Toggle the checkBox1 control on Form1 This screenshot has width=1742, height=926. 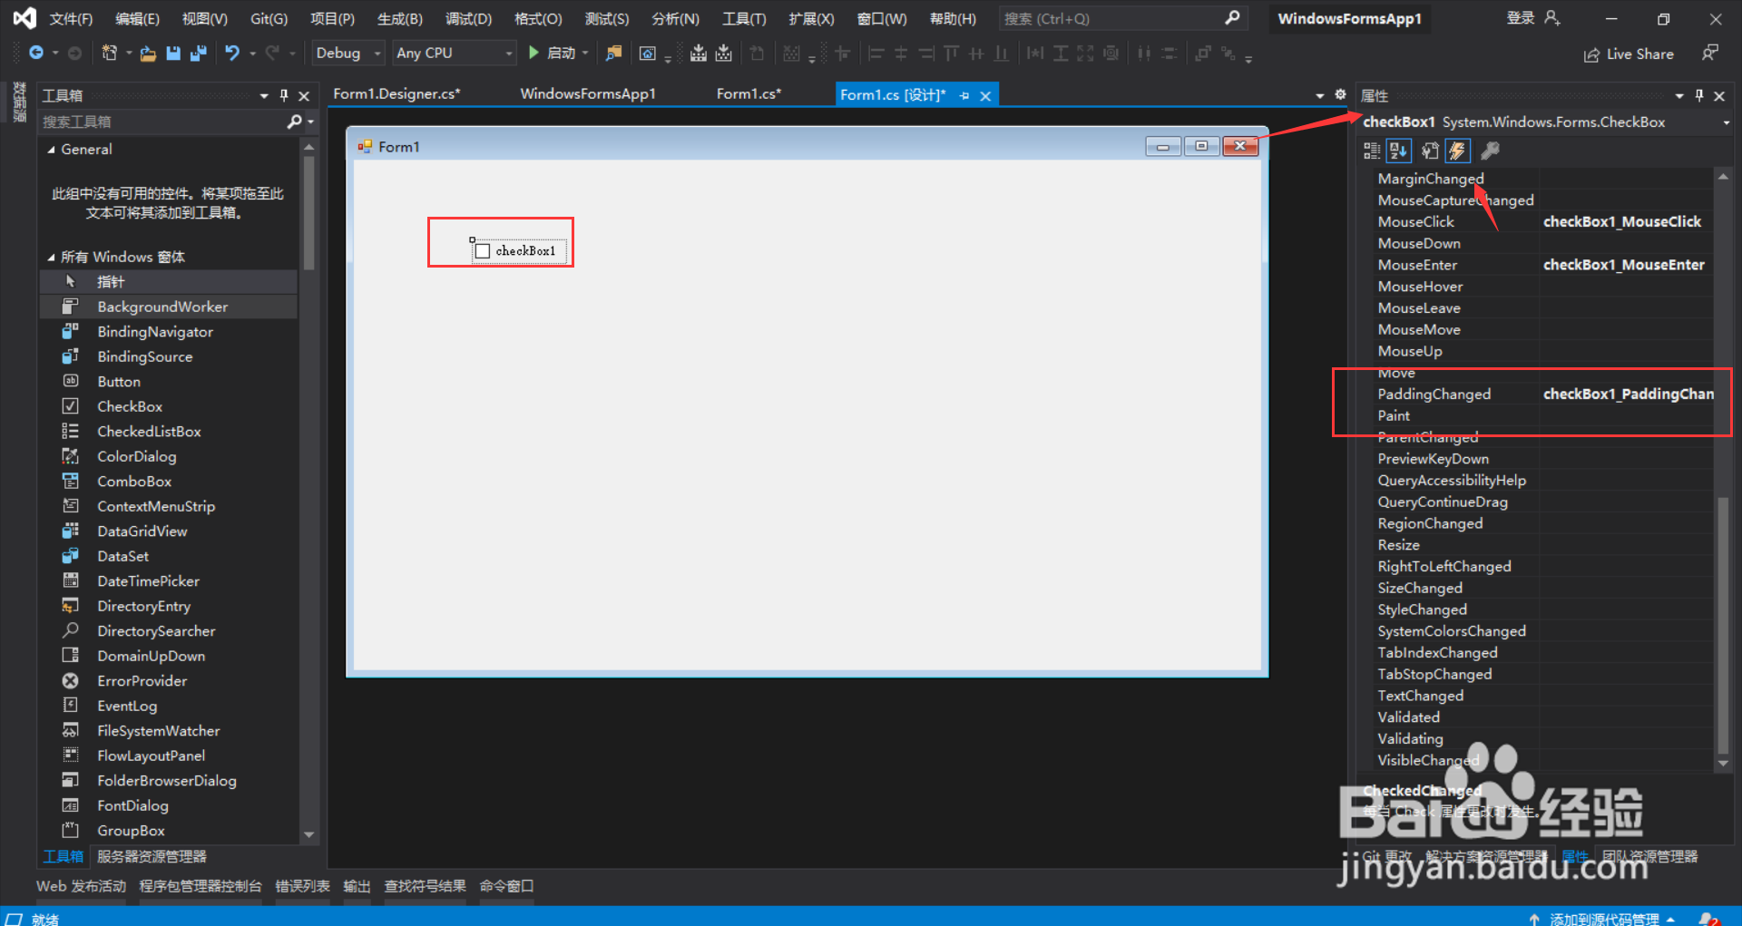point(483,251)
